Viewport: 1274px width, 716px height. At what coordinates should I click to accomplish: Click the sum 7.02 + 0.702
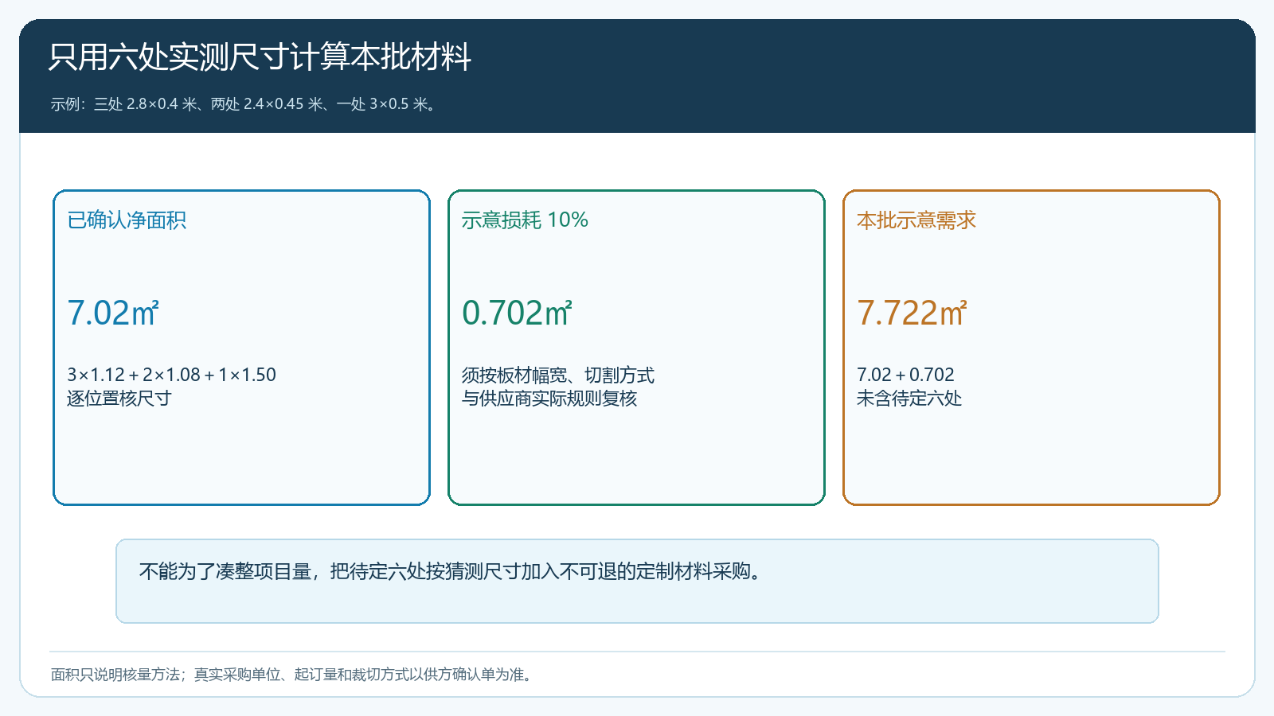(905, 375)
